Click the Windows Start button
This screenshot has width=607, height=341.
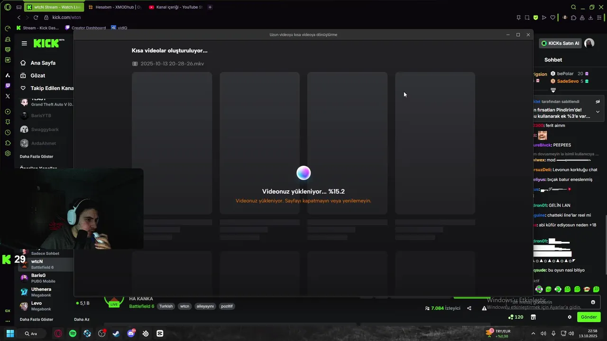[x=10, y=333]
